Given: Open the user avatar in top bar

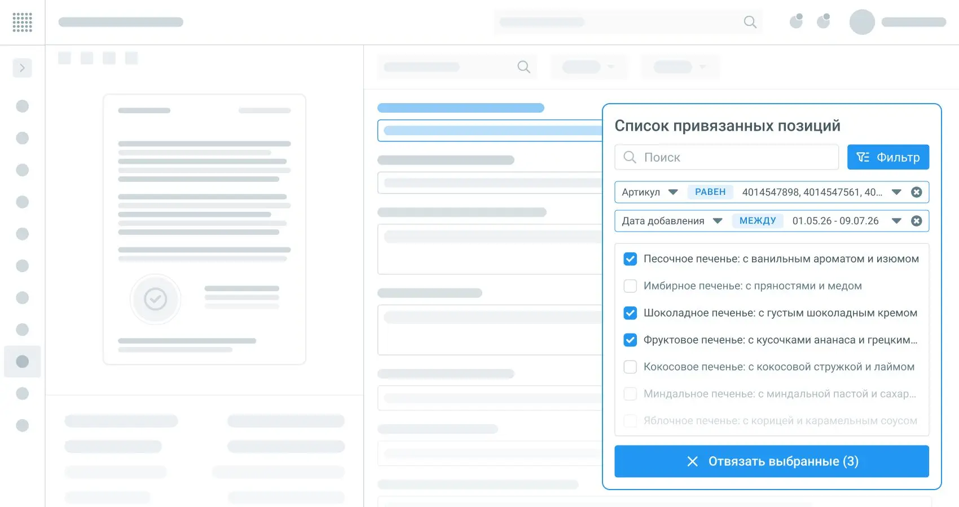Looking at the screenshot, I should 862,22.
